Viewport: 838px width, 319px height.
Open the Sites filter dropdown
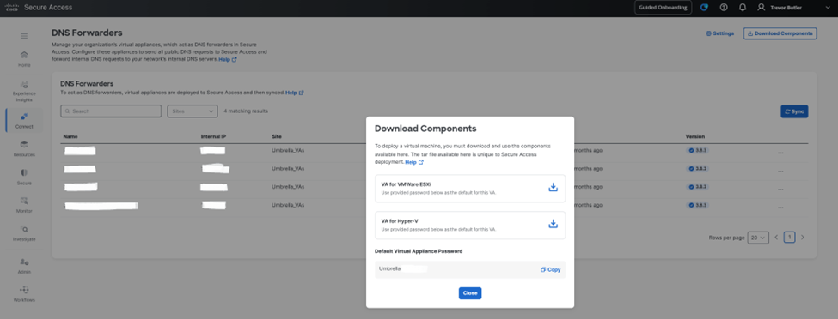point(193,111)
